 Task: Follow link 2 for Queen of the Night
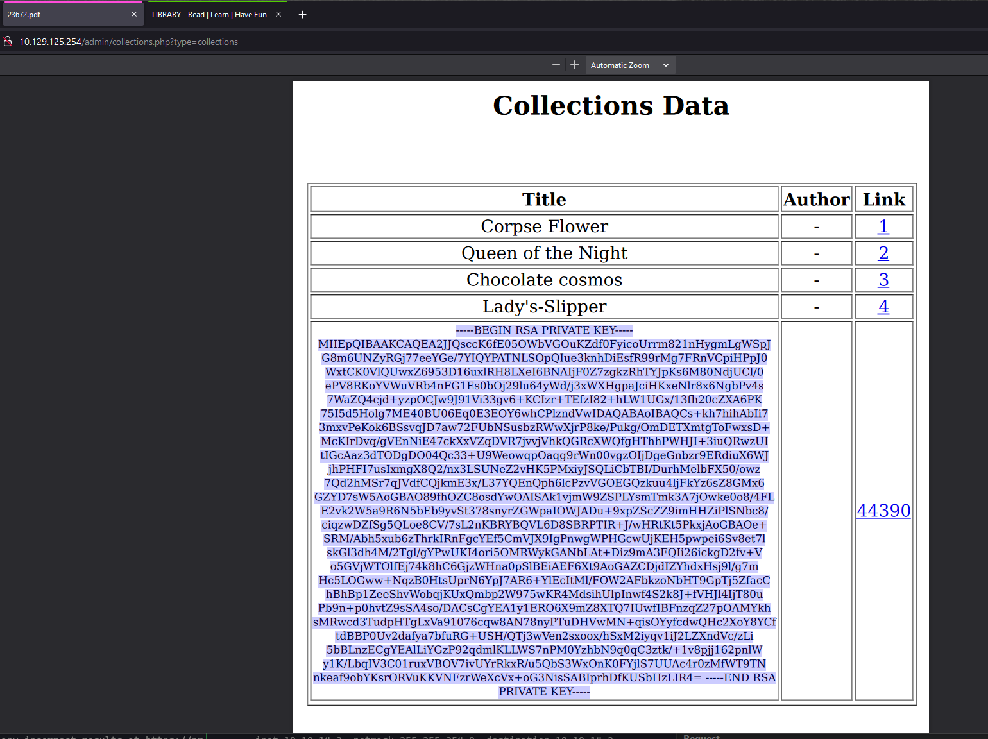(883, 253)
